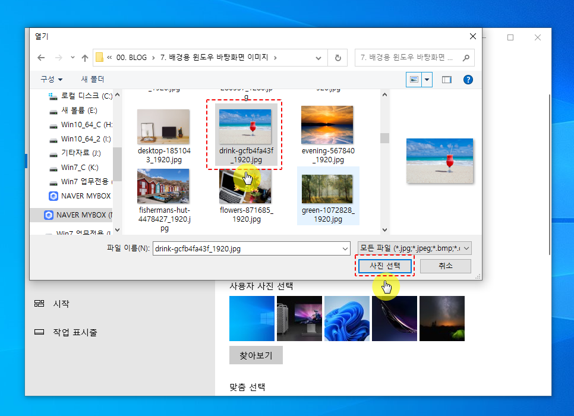Open help with the question mark icon
This screenshot has height=416, width=574.
tap(468, 80)
